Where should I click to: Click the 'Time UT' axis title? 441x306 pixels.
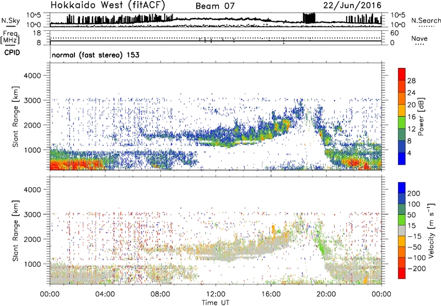tap(216, 302)
